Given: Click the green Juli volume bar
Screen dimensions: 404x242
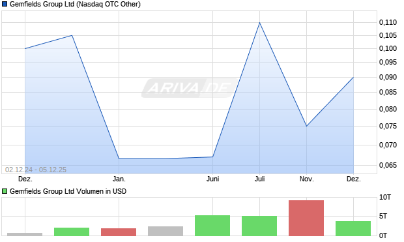Looking at the screenshot, I should coord(259,226).
